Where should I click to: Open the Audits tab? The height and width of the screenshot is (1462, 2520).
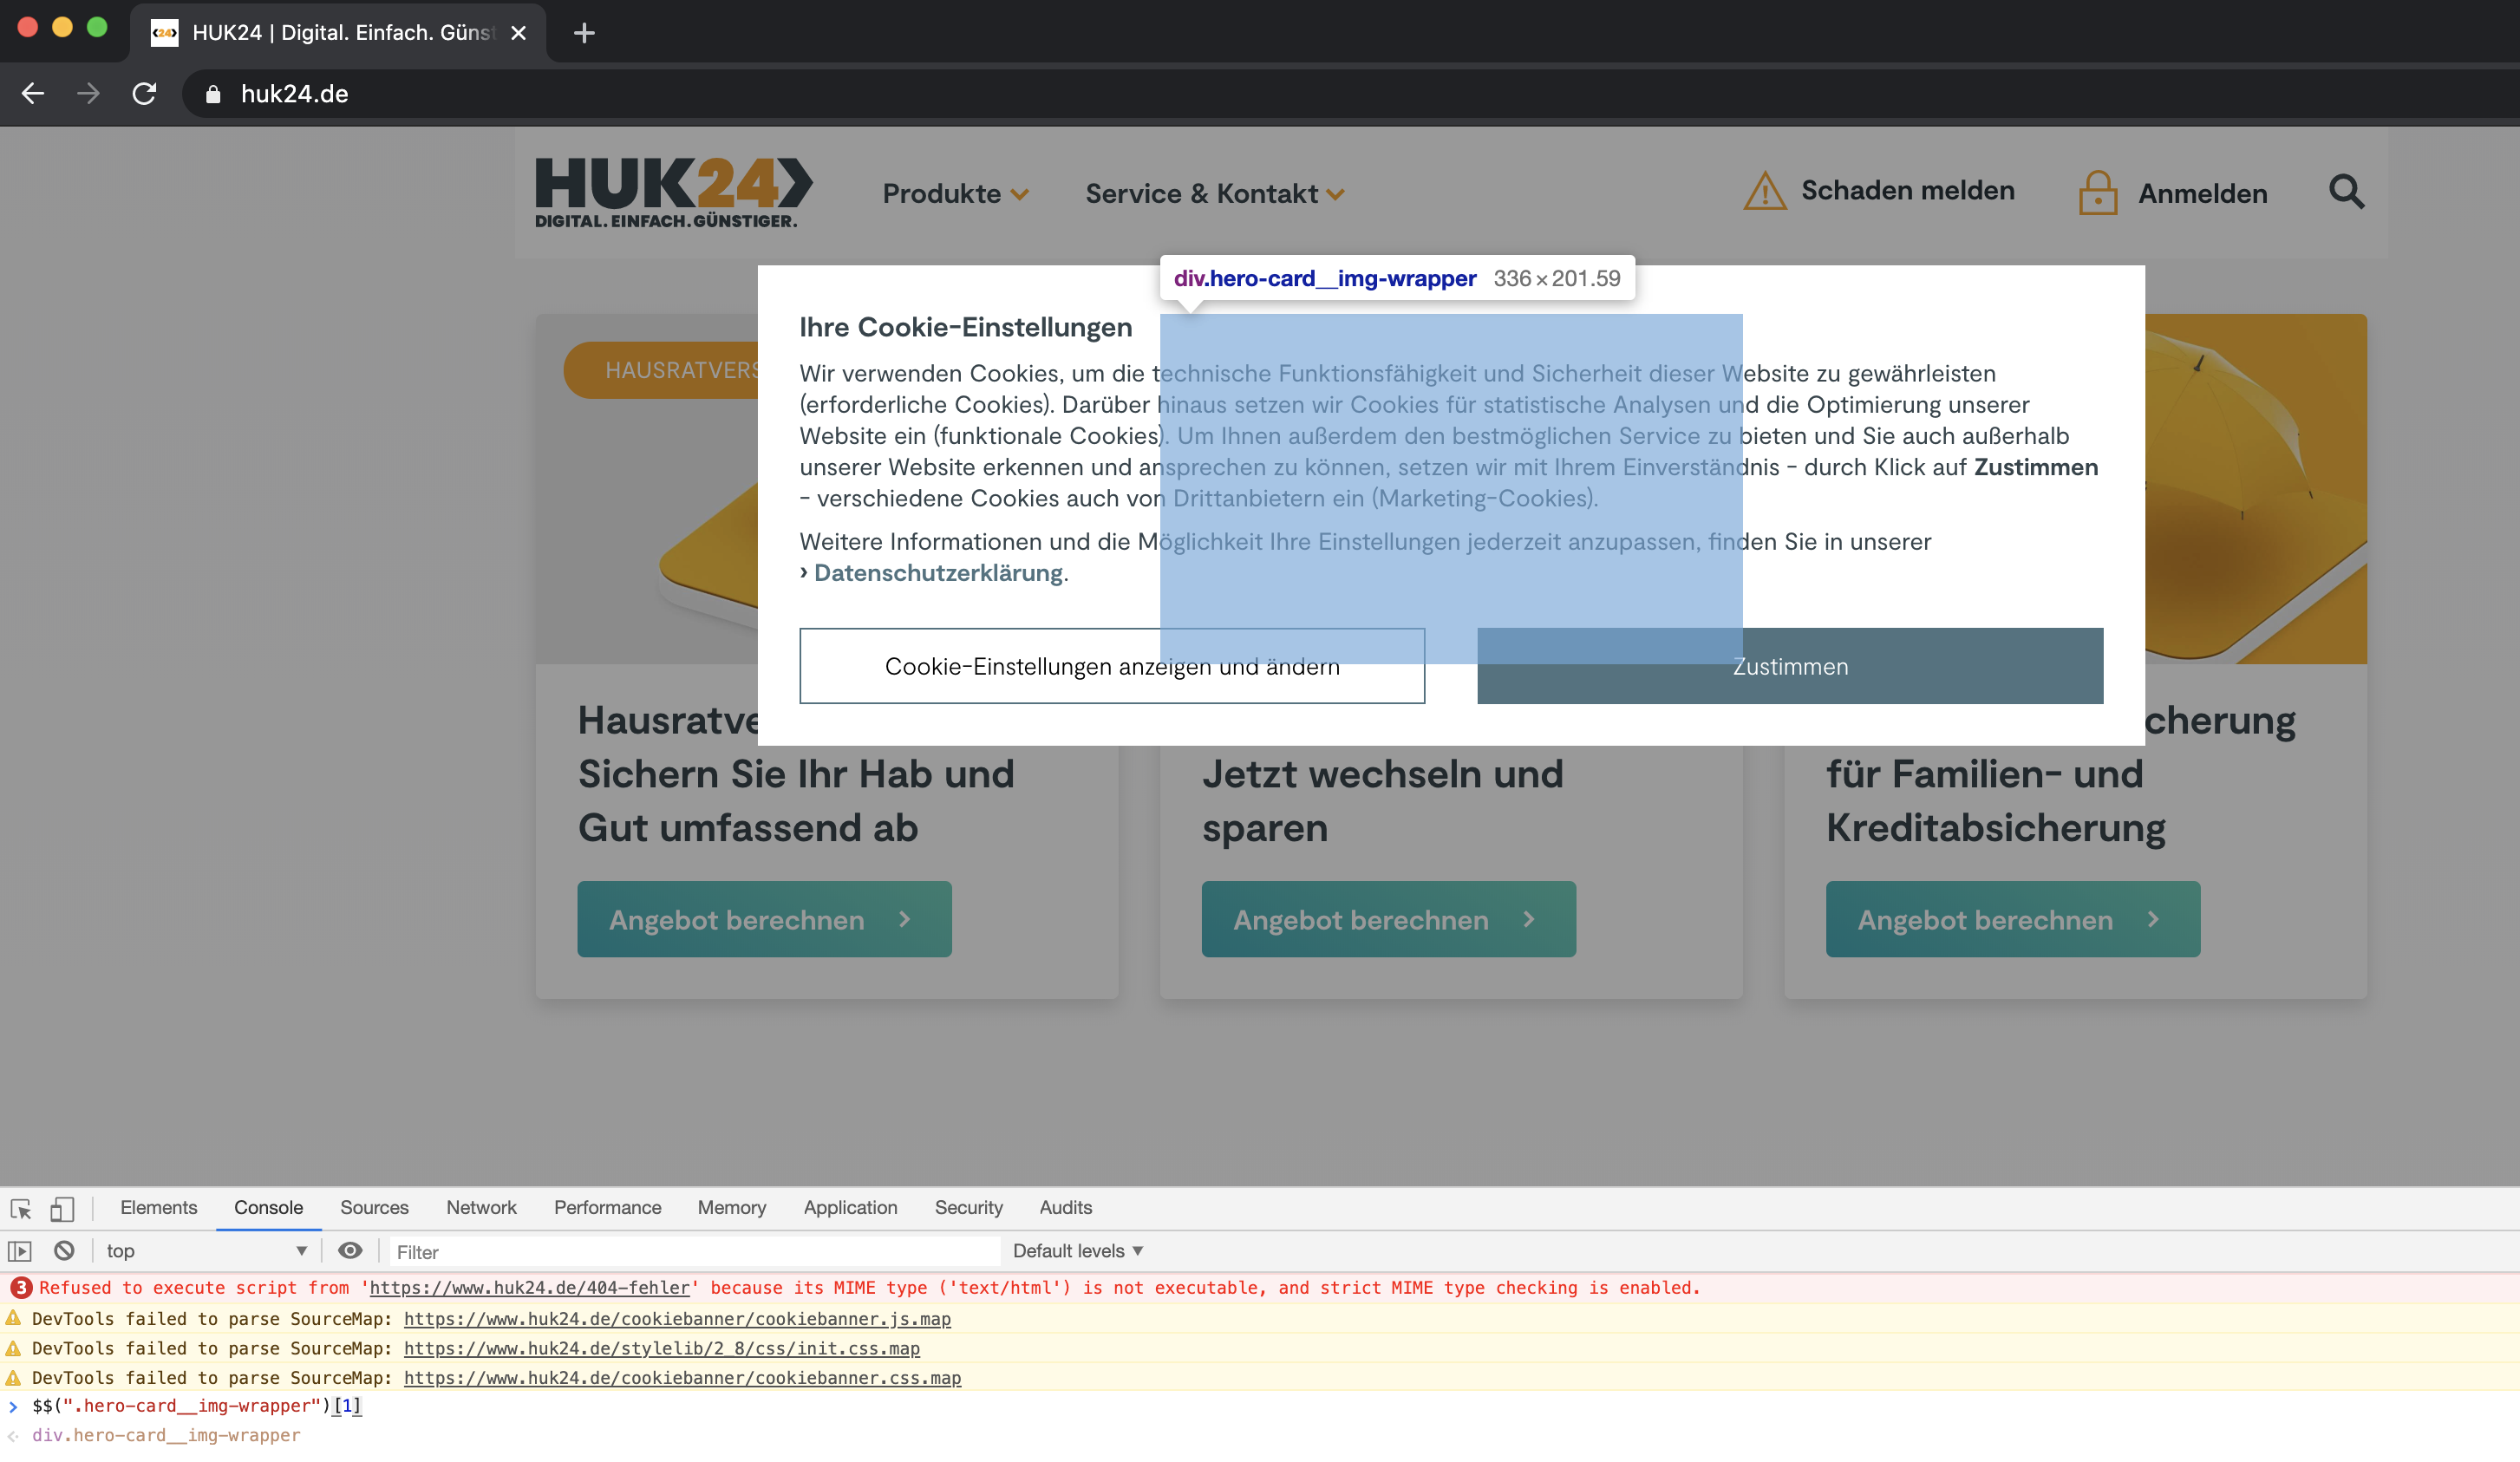(1065, 1208)
